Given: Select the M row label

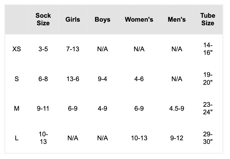Looking at the screenshot, I should click(x=17, y=108).
